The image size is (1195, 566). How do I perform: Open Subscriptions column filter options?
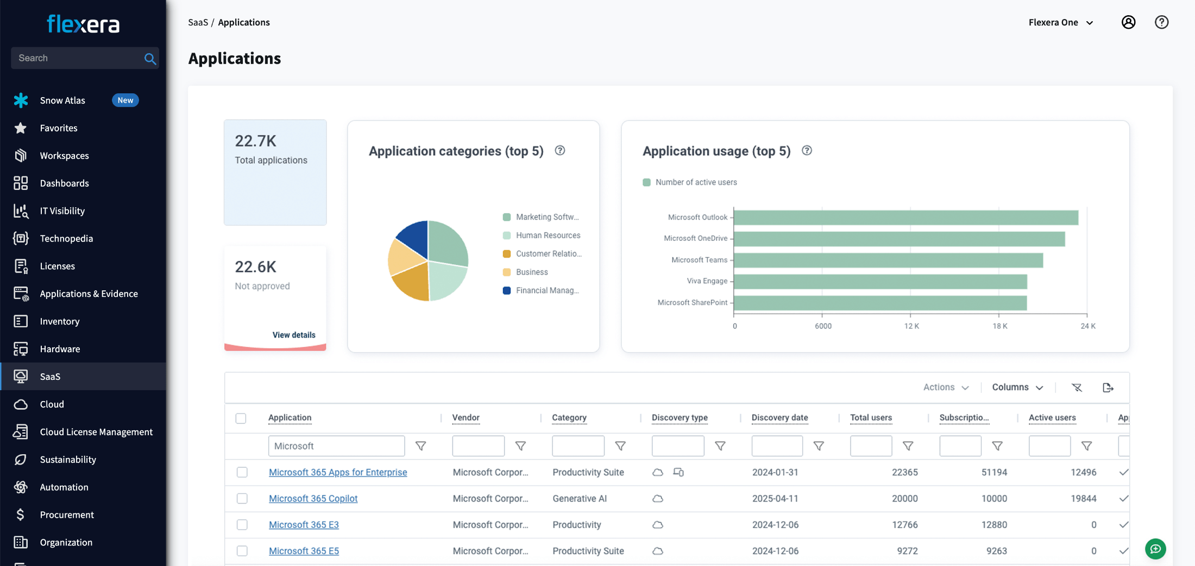(x=997, y=446)
